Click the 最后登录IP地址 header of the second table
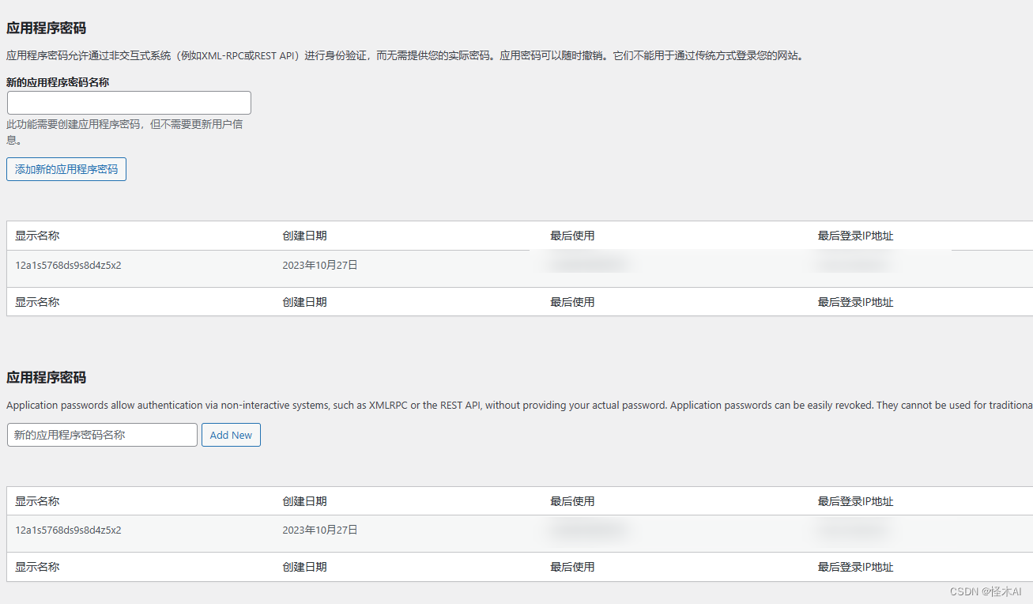Viewport: 1033px width, 604px height. point(855,501)
